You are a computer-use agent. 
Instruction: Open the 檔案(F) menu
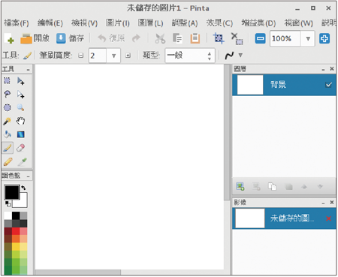(17, 23)
